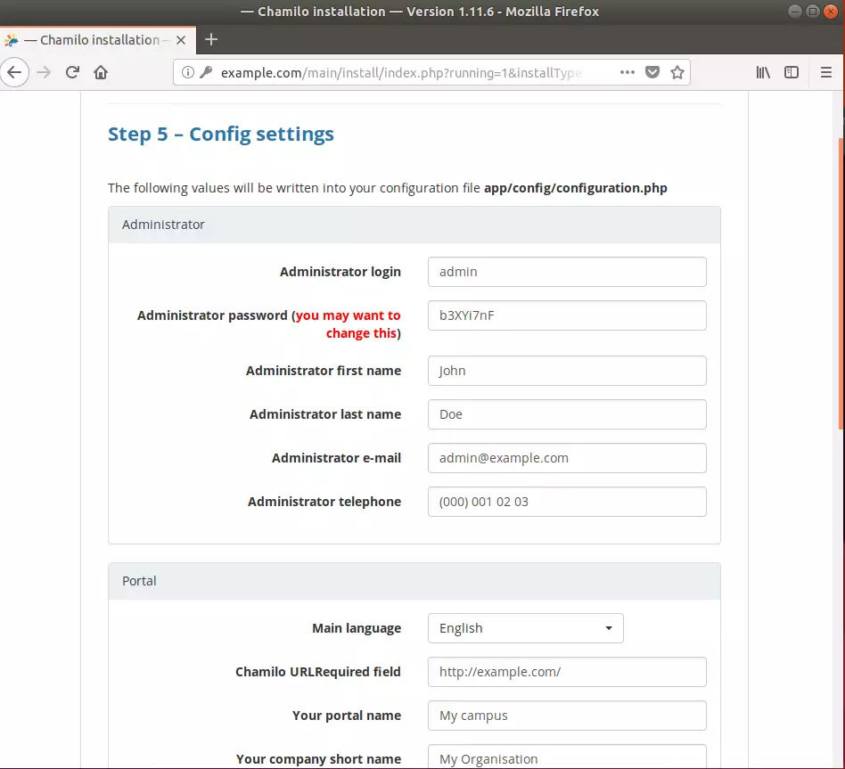Click the Your portal name label

click(347, 716)
